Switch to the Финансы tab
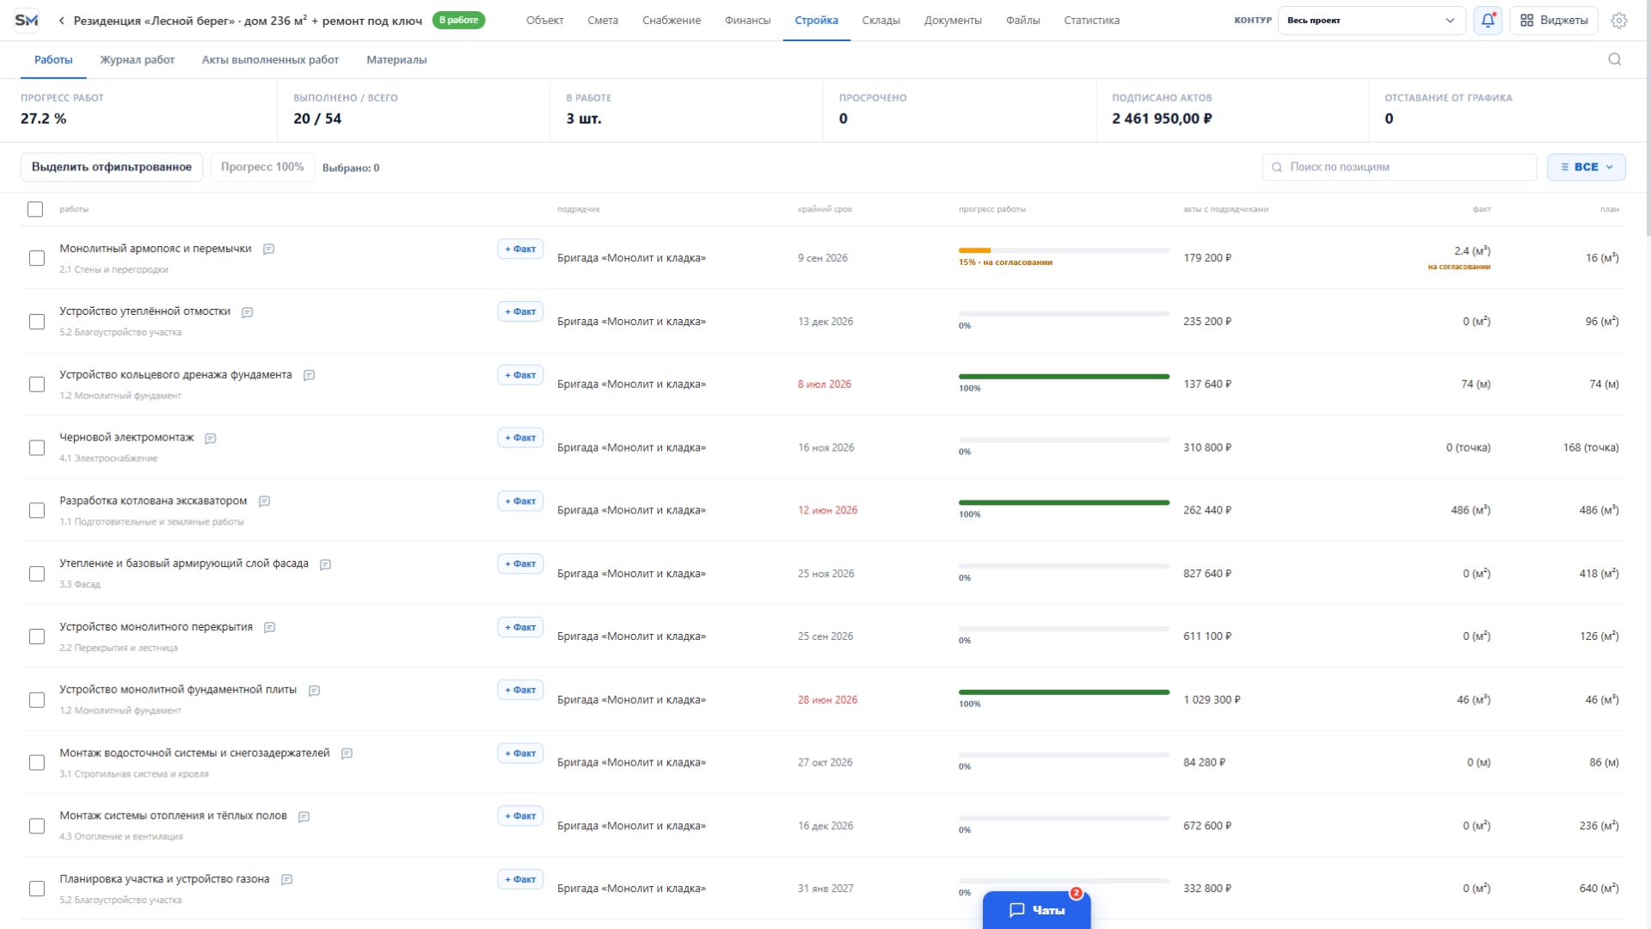This screenshot has height=929, width=1651. click(x=747, y=21)
